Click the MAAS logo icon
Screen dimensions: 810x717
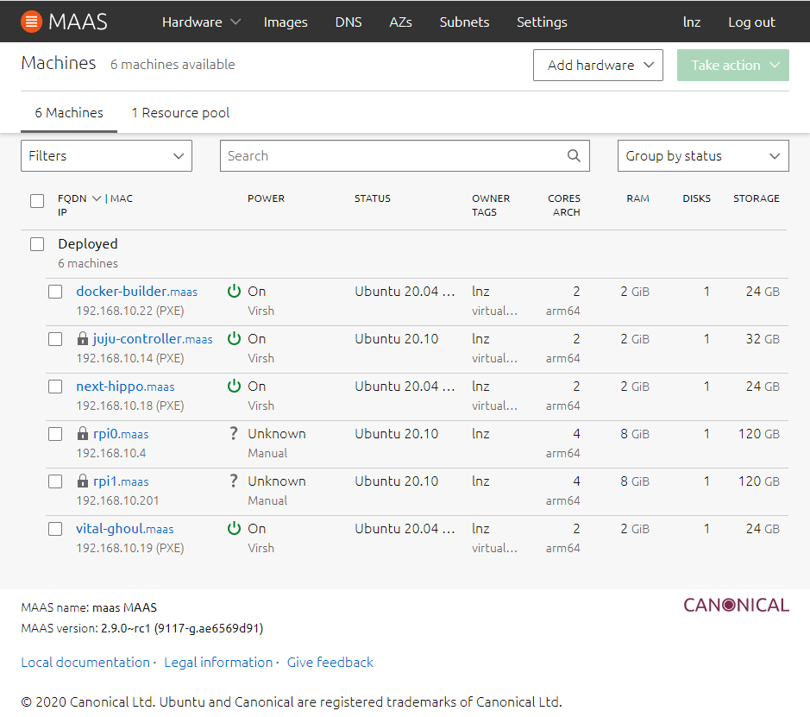[31, 22]
